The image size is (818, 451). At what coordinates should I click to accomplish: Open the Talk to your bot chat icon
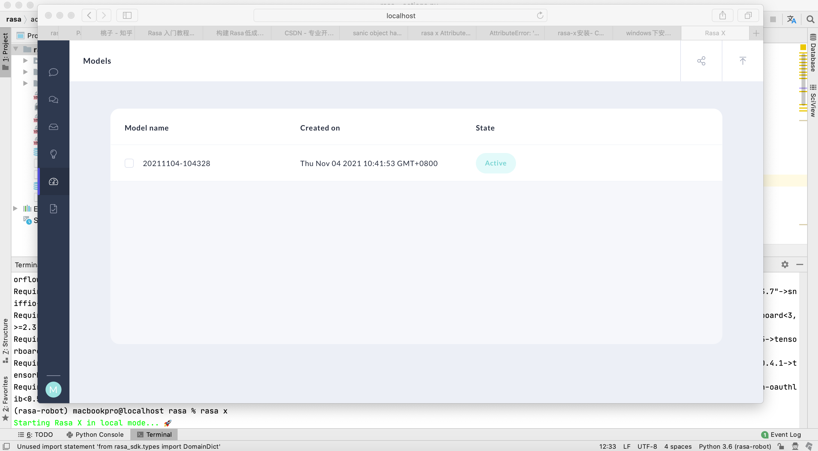coord(53,72)
